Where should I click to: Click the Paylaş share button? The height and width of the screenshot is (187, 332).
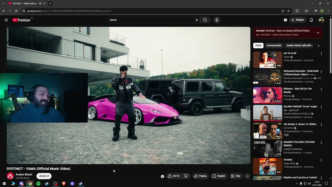click(x=200, y=176)
